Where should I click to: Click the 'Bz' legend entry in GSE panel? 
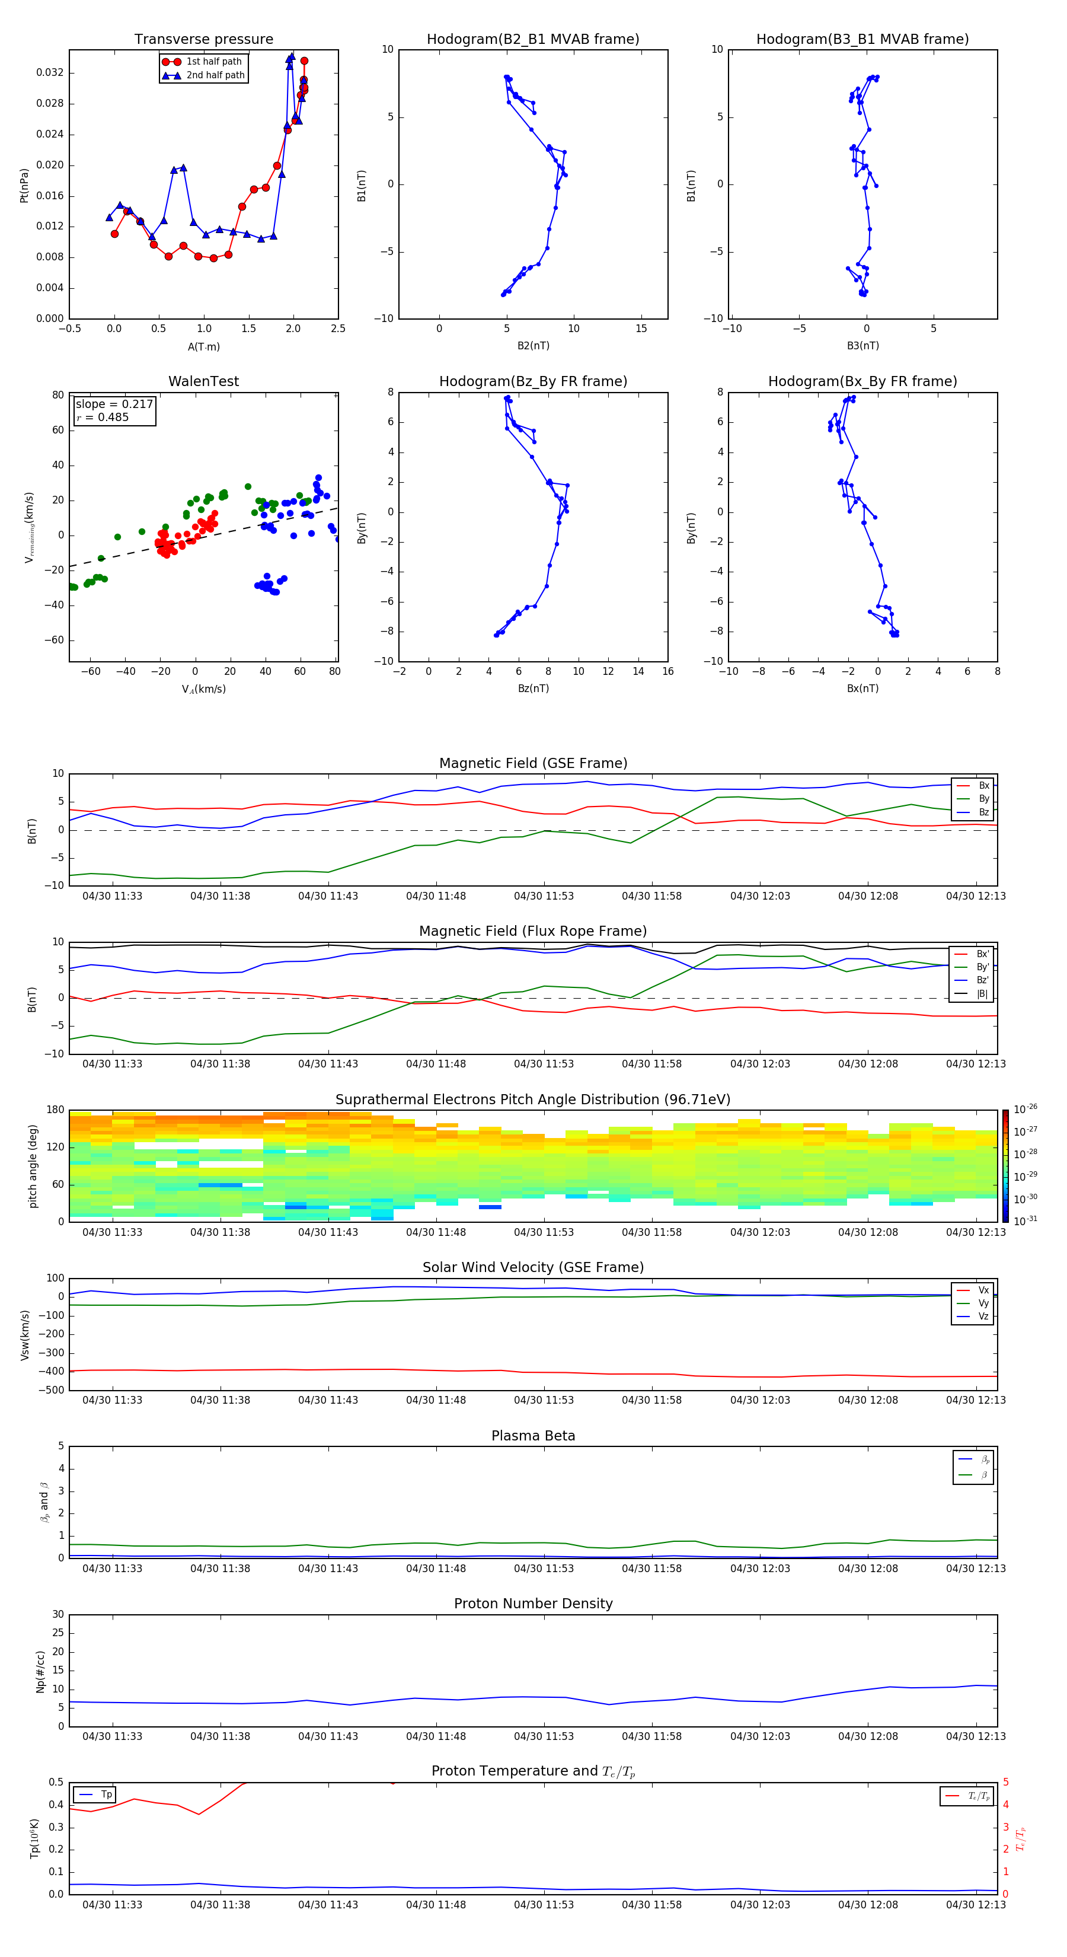[x=973, y=813]
